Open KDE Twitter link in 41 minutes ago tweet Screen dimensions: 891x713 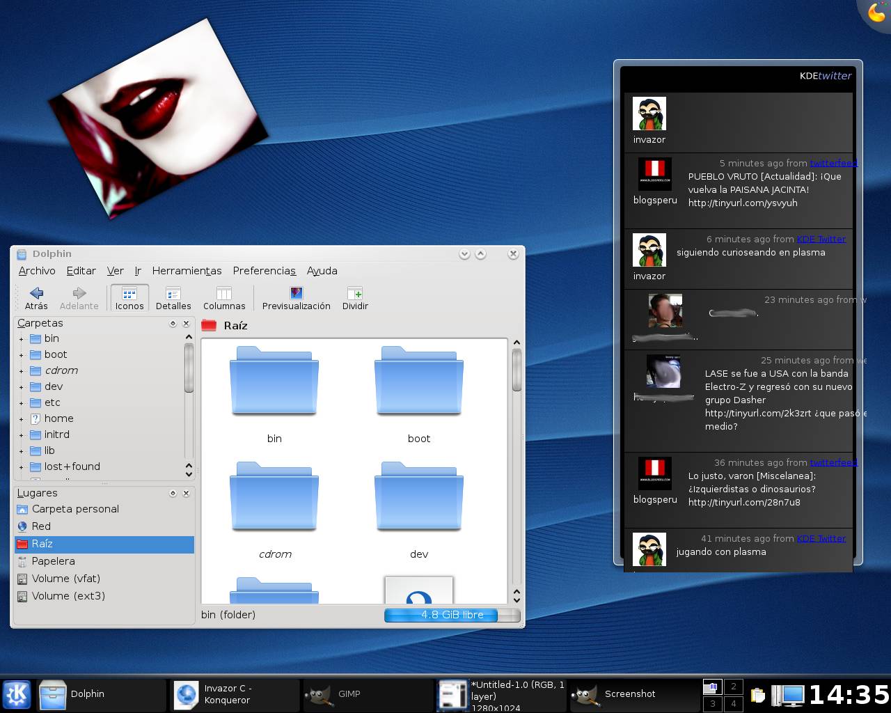pos(821,538)
